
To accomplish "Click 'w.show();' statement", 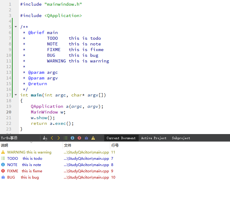I will (x=43, y=118).
